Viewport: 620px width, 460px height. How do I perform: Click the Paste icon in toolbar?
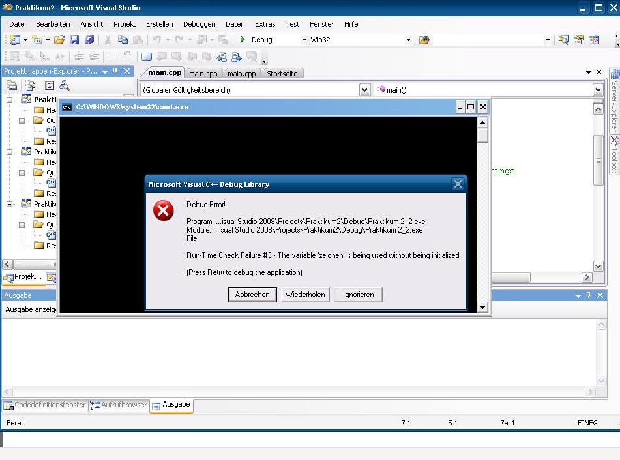(138, 40)
